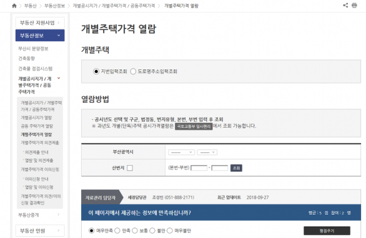Open 개별공시지가 열람 sidebar link
366x238 pixels.
(x=36, y=117)
